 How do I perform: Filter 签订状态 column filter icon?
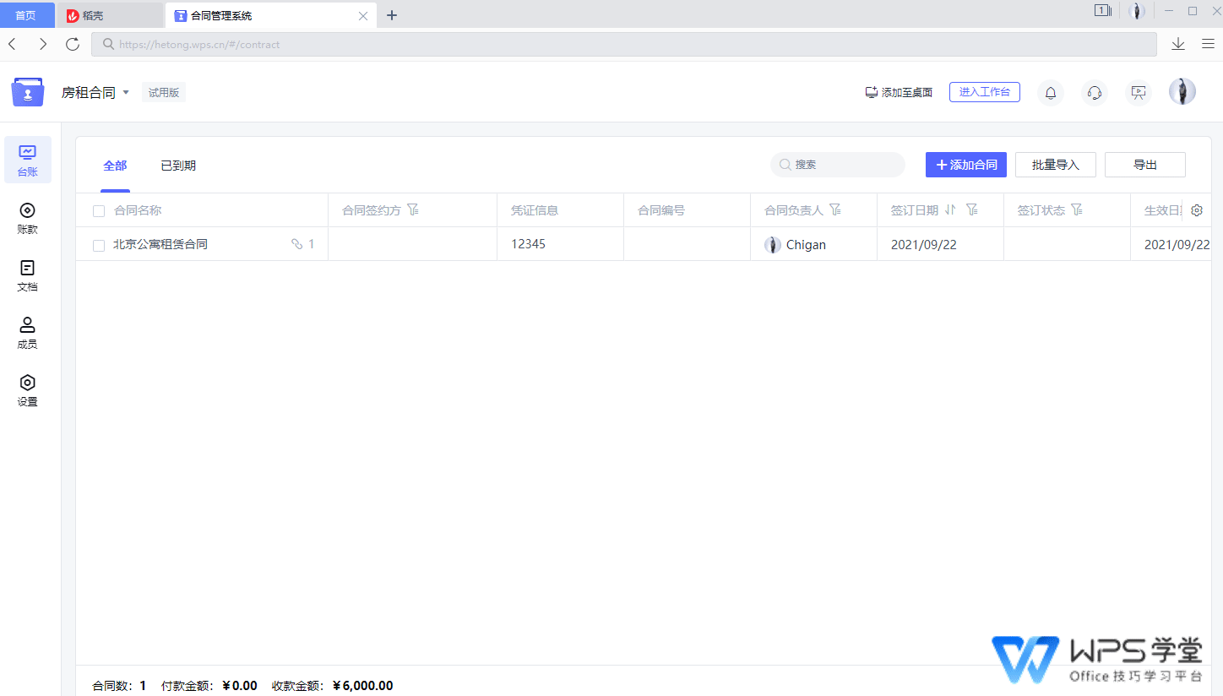[x=1077, y=209]
